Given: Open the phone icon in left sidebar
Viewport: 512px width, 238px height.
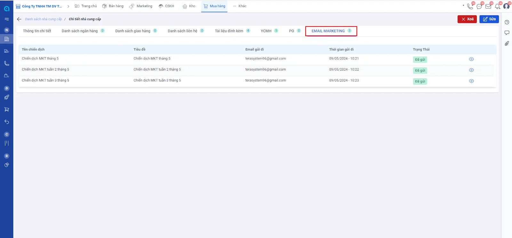Looking at the screenshot, I should [6, 63].
